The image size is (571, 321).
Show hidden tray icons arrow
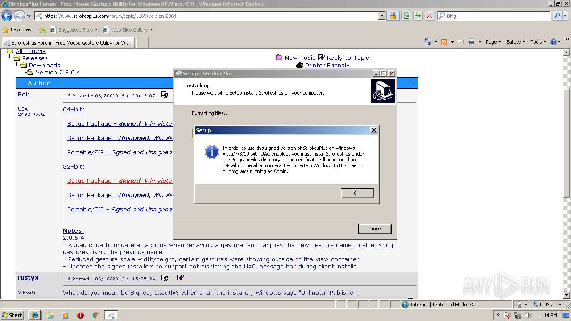pyautogui.click(x=498, y=315)
